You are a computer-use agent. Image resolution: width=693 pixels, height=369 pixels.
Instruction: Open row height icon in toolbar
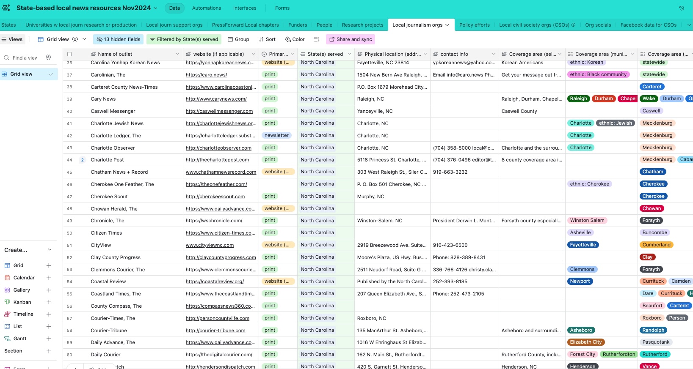tap(316, 39)
